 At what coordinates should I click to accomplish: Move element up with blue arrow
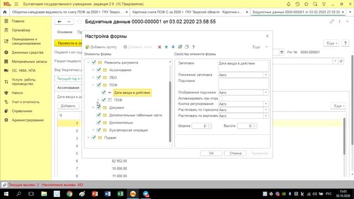166,47
